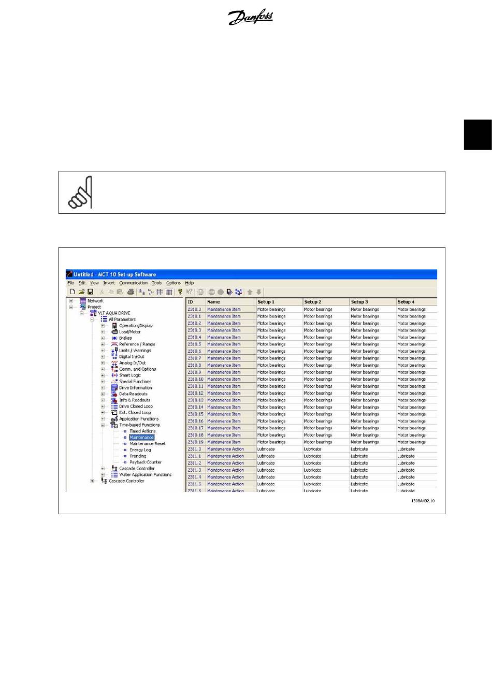Image resolution: width=492 pixels, height=696 pixels.
Task: Click the Comm. and Options icon
Action: point(114,369)
